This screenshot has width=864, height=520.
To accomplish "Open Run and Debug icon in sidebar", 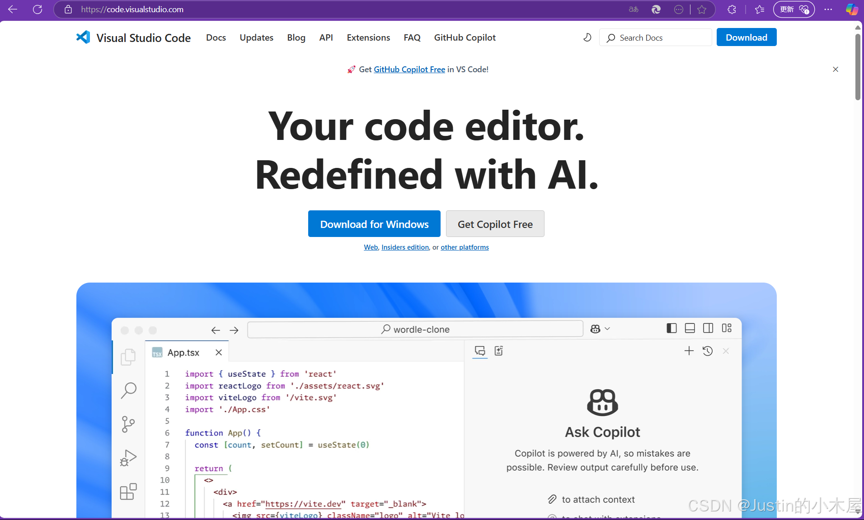I will [x=128, y=458].
